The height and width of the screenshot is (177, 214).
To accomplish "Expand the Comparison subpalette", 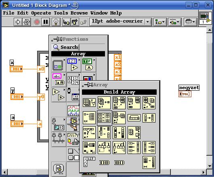I will pos(59,95).
